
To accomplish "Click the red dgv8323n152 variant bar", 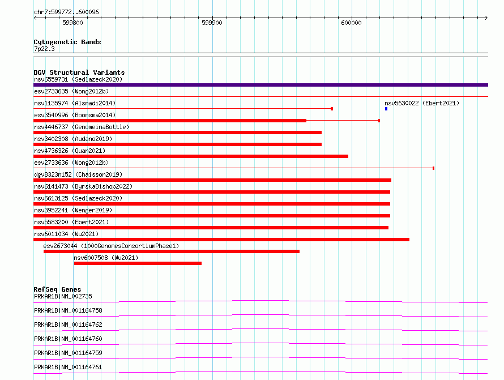I will coord(212,180).
